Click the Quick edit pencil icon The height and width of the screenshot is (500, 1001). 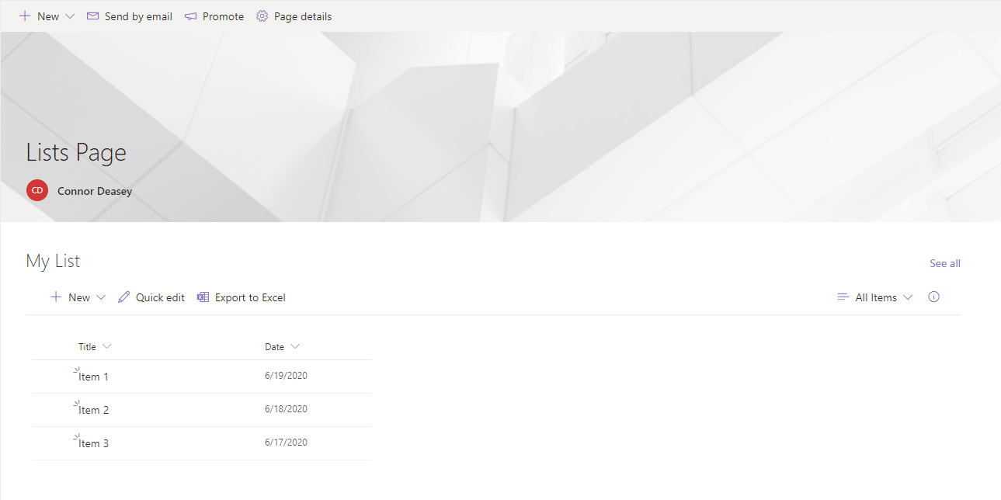tap(123, 297)
